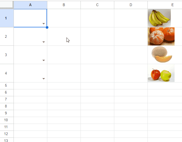Screen dimensions: 182x142
Task: Select the red and green apples image
Action: 161,73
